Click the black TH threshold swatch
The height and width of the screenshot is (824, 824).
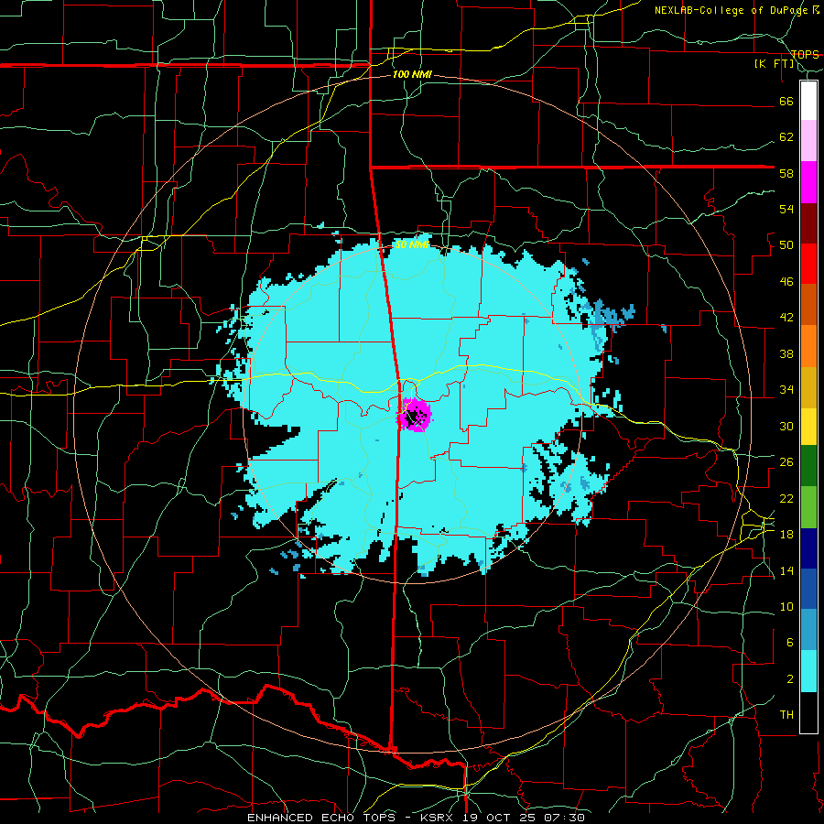point(808,712)
